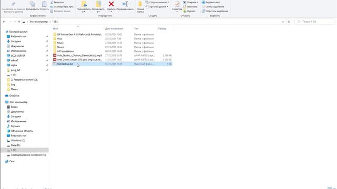Open Сеть (Network) in navigation pane
337x189 pixels.
tap(12, 161)
